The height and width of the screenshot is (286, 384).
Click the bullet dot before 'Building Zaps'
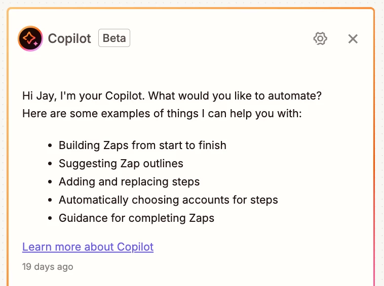point(50,146)
